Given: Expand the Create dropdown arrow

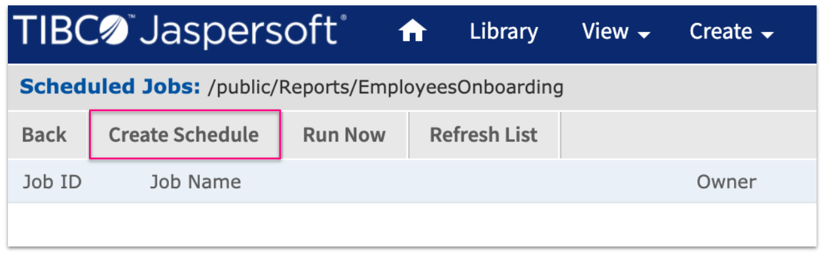Looking at the screenshot, I should [767, 34].
